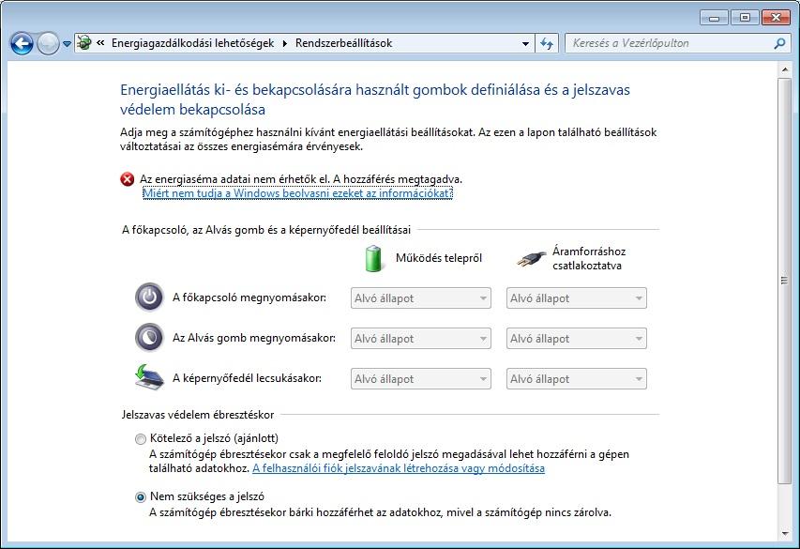Go back with the blue Back arrow
This screenshot has width=800, height=549.
22,43
